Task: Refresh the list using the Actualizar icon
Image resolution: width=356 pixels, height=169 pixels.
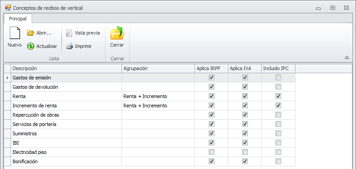Action: [x=31, y=47]
